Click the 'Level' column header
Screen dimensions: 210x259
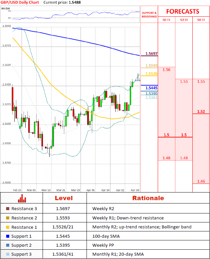pyautogui.click(x=64, y=198)
